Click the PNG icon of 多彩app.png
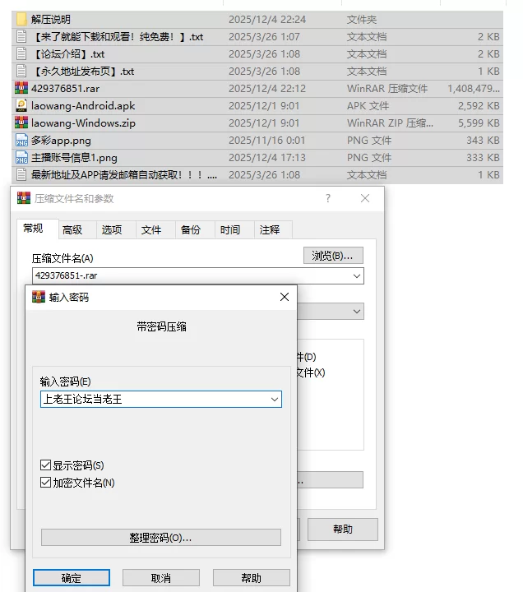 [x=21, y=141]
